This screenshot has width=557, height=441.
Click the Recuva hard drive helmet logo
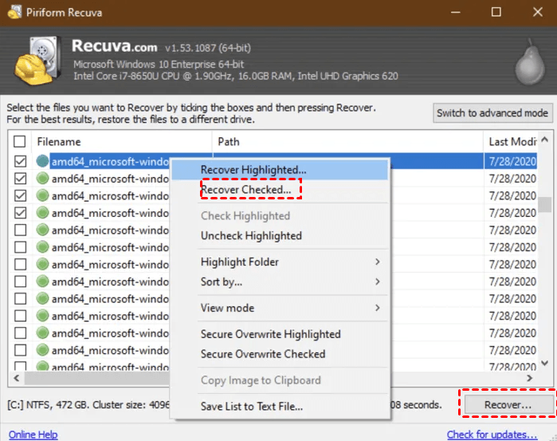coord(36,61)
